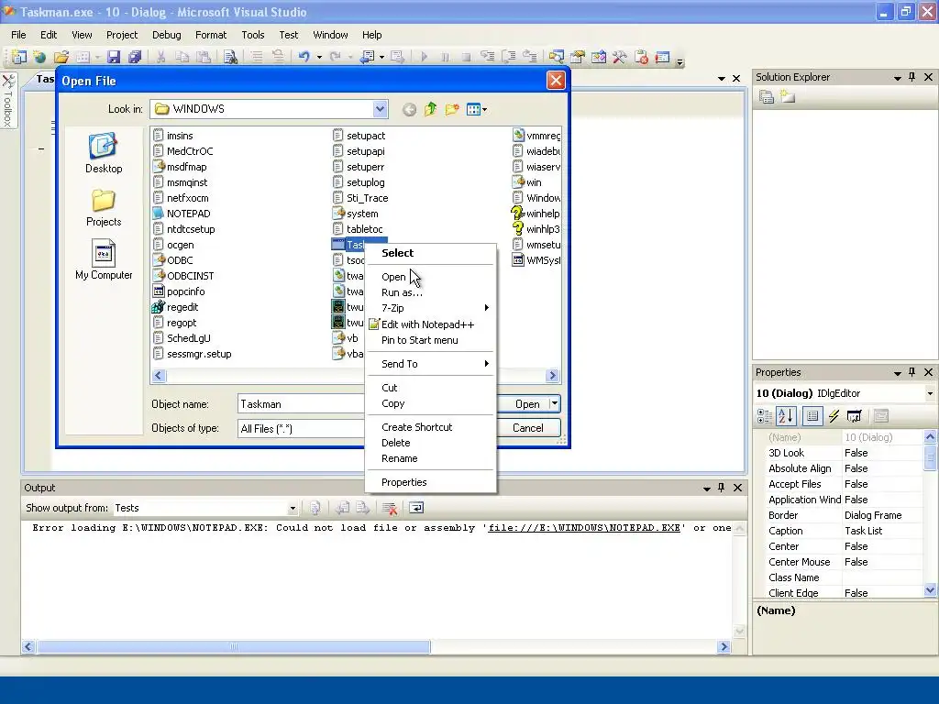
Task: Click the Caption property value Task List
Action: [x=882, y=531]
